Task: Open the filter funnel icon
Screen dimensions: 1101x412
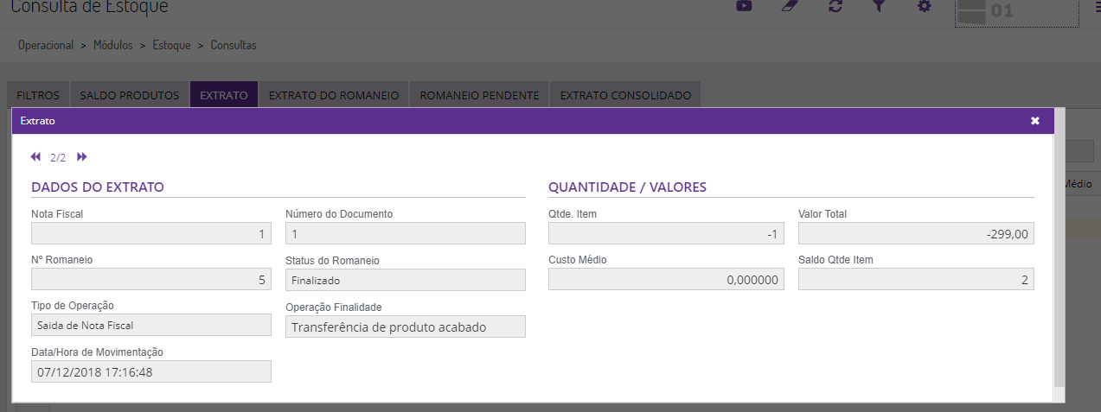Action: pos(879,6)
